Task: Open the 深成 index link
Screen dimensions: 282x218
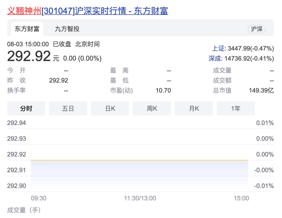Action: click(x=215, y=58)
